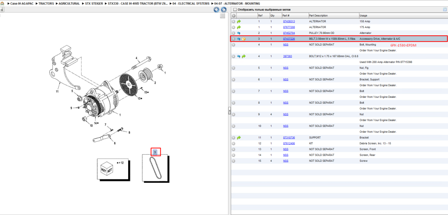Screen dimensions: 448x215
Task: Click yellow package icon on BELT row
Action: tap(244, 39)
